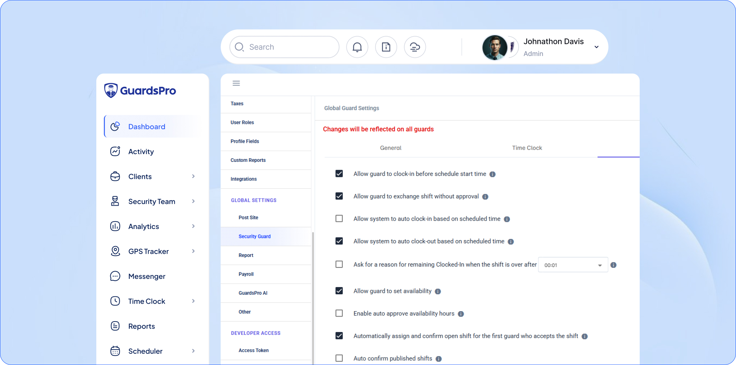
Task: Click info icon next to the 00:01 dropdown
Action: point(613,265)
